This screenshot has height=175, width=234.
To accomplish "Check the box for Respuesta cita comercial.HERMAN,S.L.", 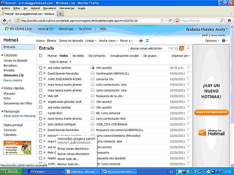I will (41, 130).
